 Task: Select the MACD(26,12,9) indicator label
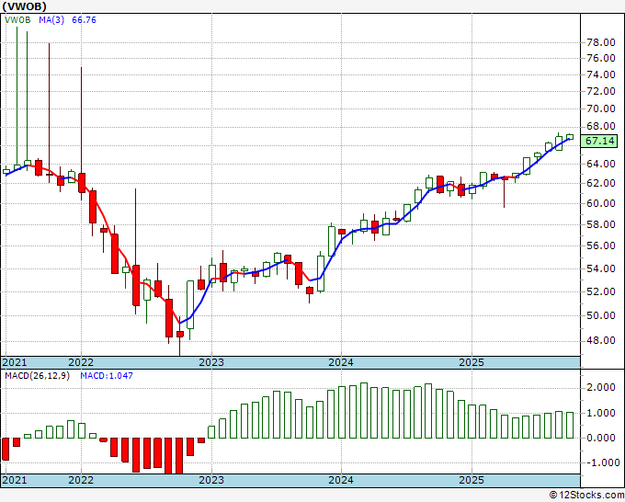[x=37, y=376]
